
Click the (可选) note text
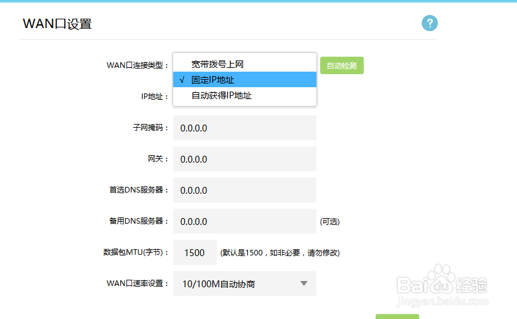tap(330, 221)
